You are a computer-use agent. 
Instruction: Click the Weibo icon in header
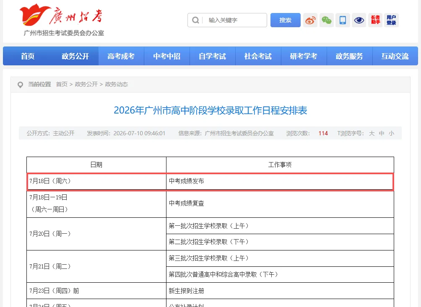pyautogui.click(x=310, y=20)
